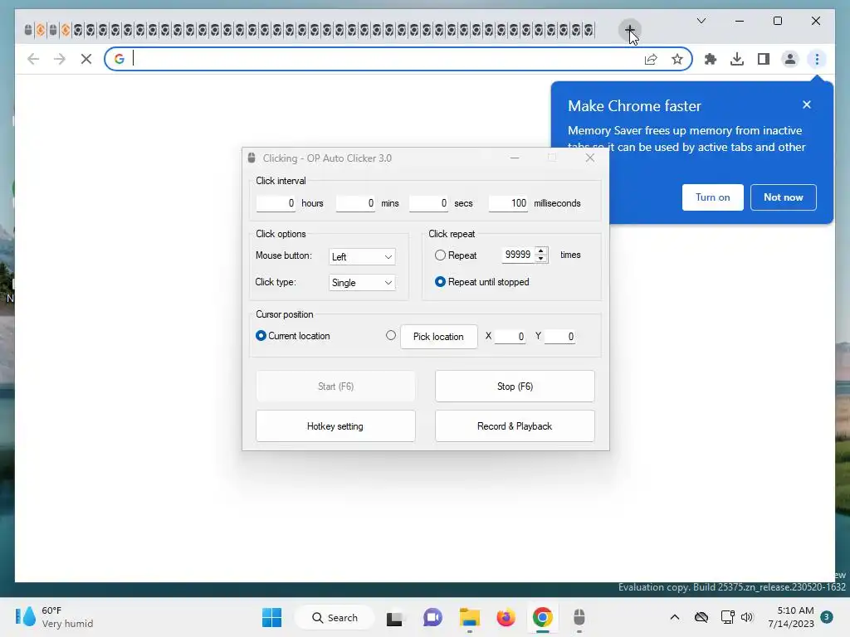This screenshot has height=637, width=850.
Task: Click the taskbar Search box
Action: tap(335, 617)
